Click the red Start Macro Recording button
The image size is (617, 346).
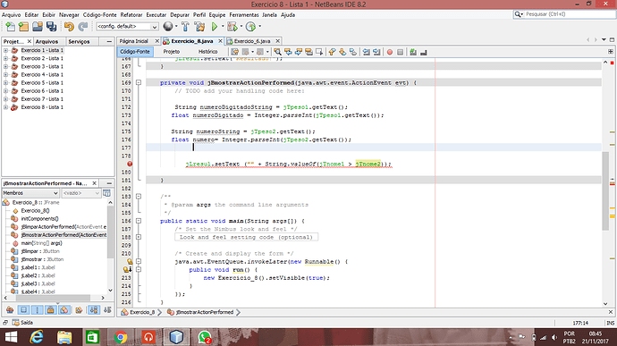390,52
